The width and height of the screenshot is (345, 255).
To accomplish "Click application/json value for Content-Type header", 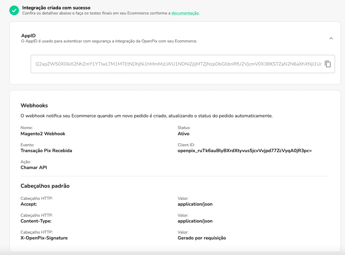I will (195, 221).
